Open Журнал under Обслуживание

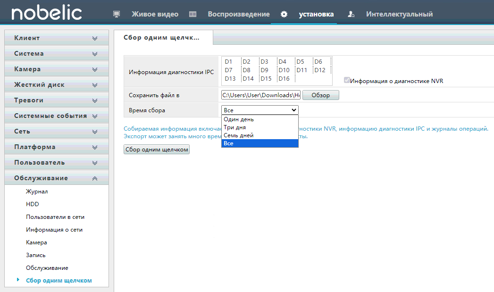[37, 192]
